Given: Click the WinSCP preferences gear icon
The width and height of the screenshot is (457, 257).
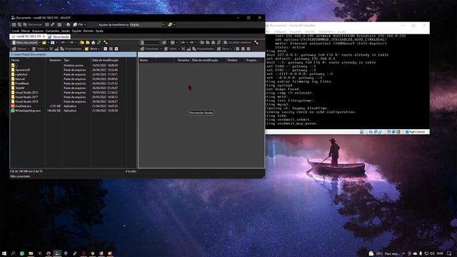Looking at the screenshot, I should pos(68,25).
